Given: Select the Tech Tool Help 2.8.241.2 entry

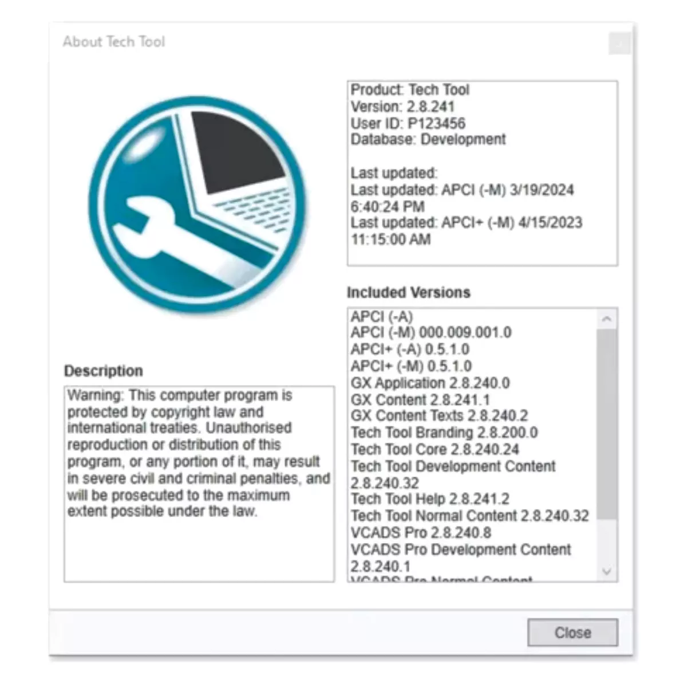Looking at the screenshot, I should tap(430, 499).
